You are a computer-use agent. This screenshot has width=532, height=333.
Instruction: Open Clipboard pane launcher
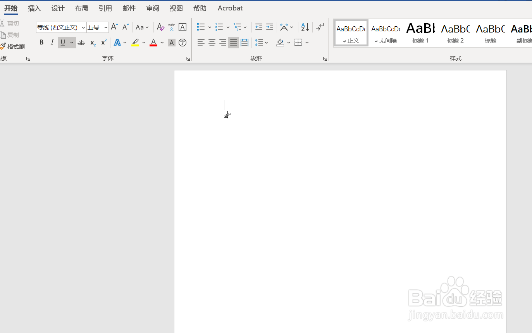28,59
